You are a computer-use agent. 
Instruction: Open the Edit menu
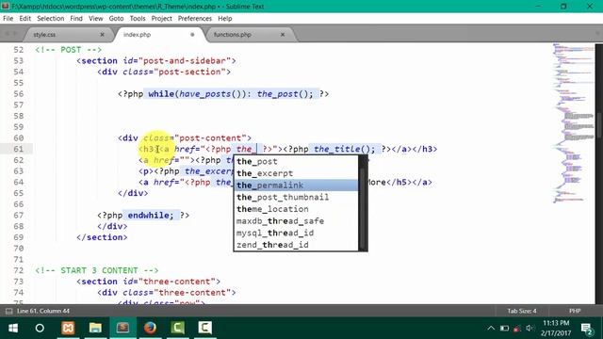(25, 19)
